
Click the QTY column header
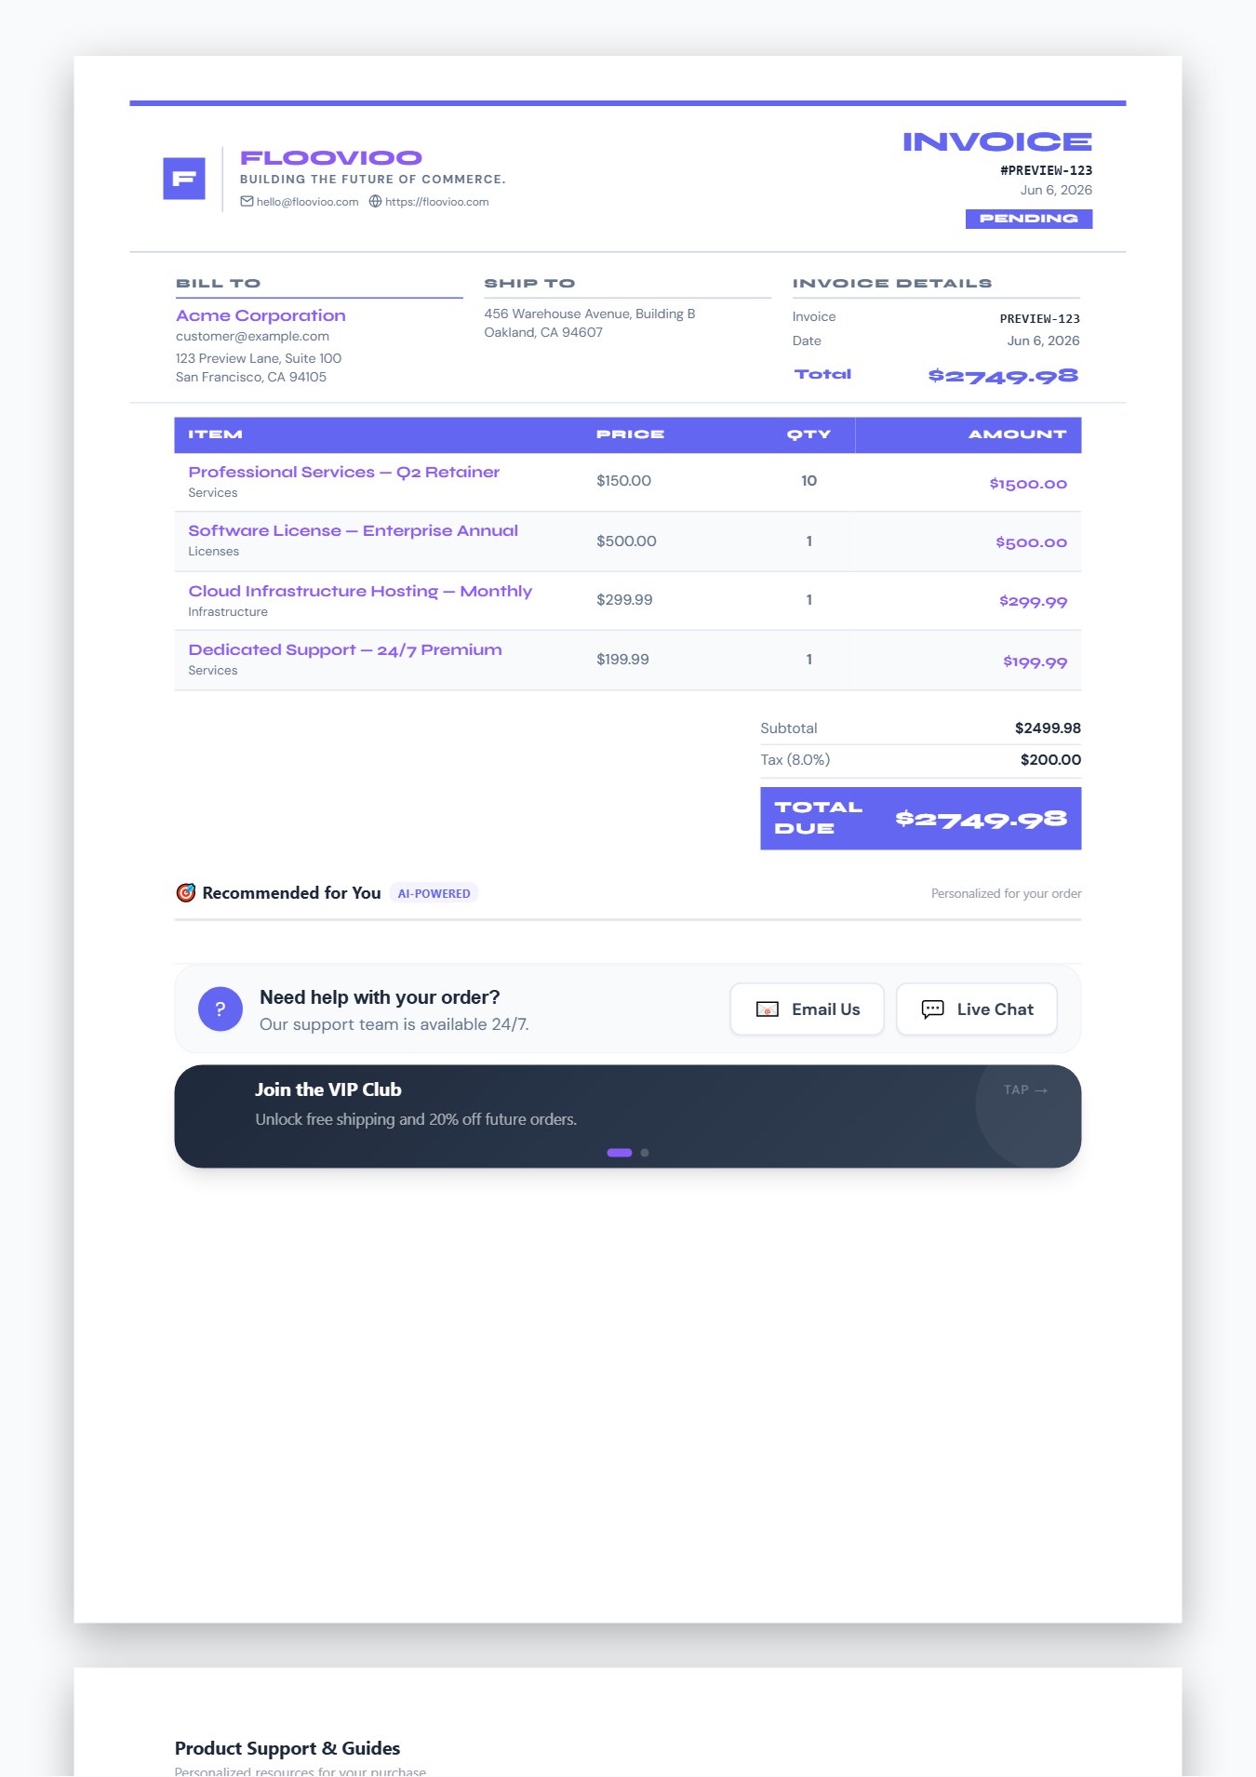coord(808,434)
